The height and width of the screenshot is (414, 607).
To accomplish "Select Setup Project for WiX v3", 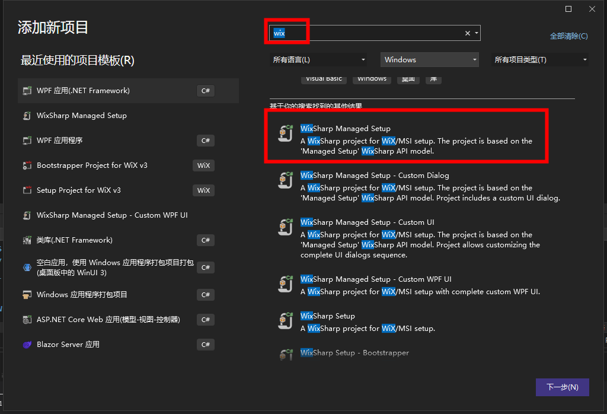I will pos(128,190).
